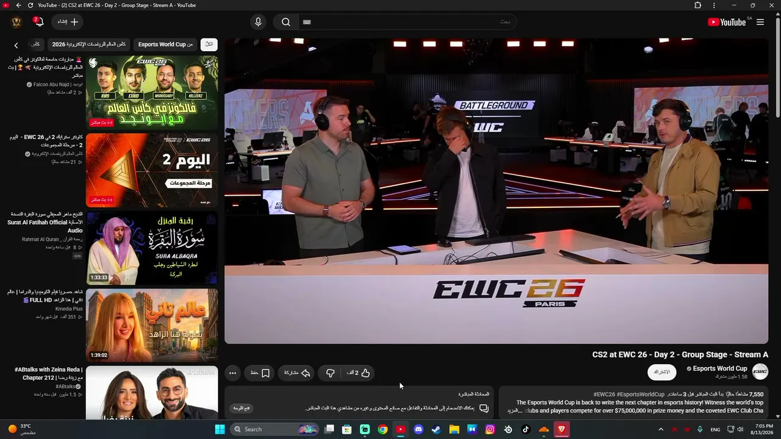
Task: Select the "من Esports World Cup" chip
Action: pos(165,45)
